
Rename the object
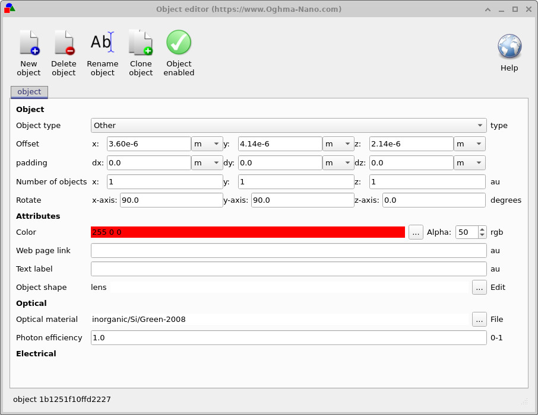102,52
